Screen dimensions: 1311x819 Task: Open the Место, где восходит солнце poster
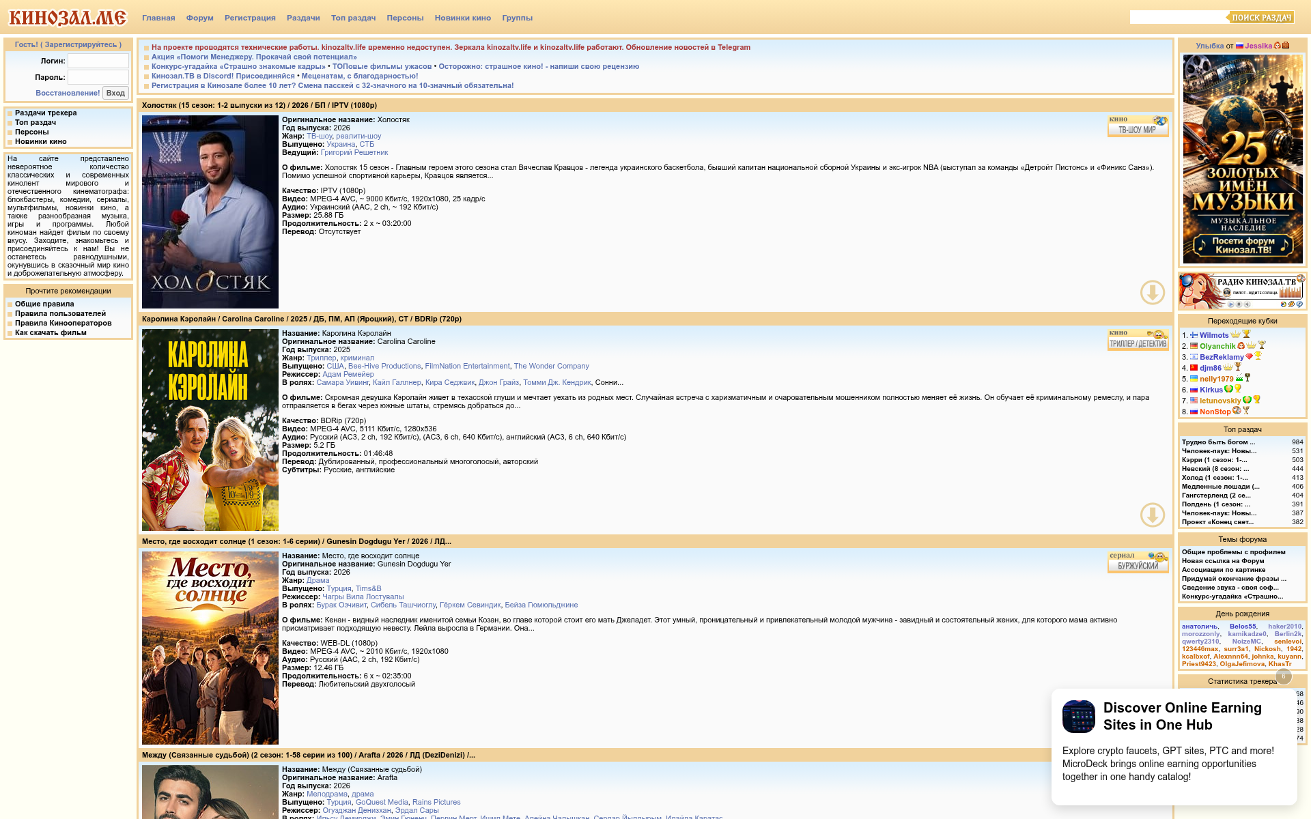(x=210, y=648)
